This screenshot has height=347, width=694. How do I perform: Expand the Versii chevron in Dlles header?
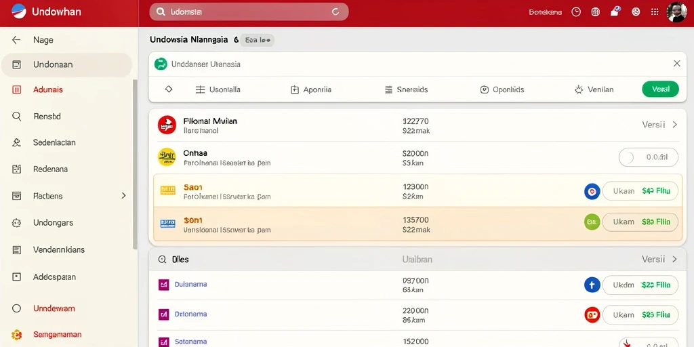[x=675, y=260]
